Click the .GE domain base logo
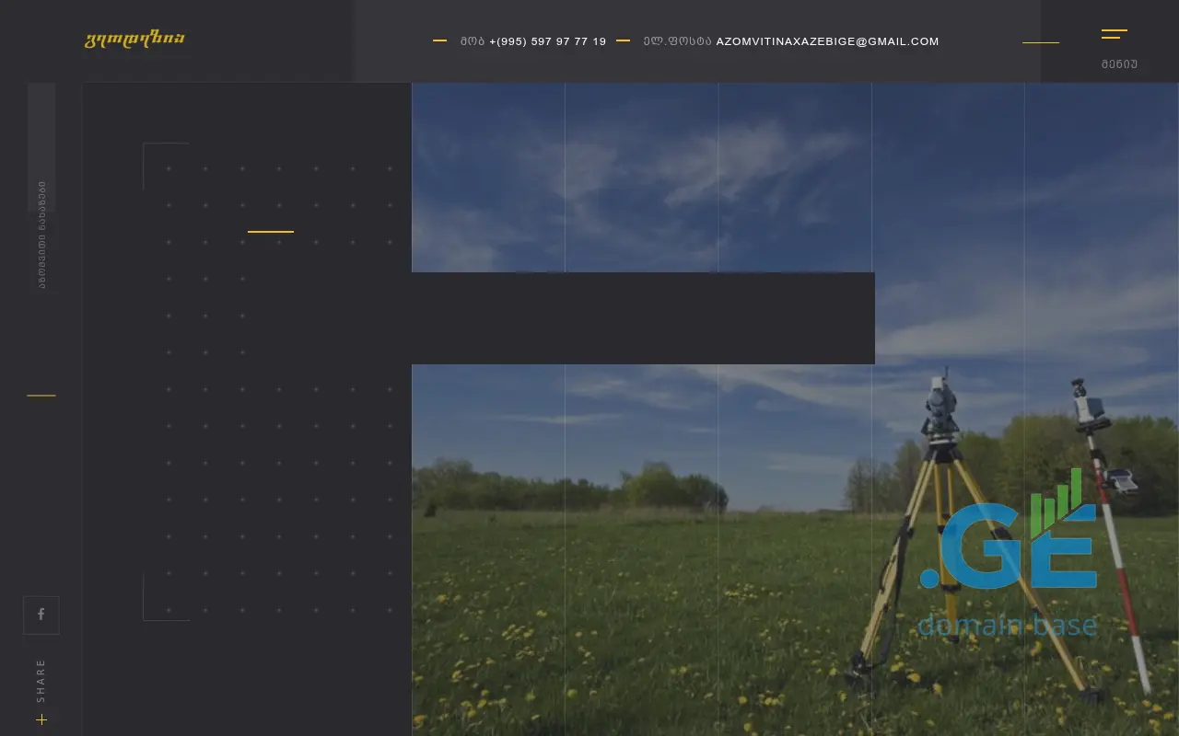This screenshot has height=736, width=1179. coord(1008,561)
